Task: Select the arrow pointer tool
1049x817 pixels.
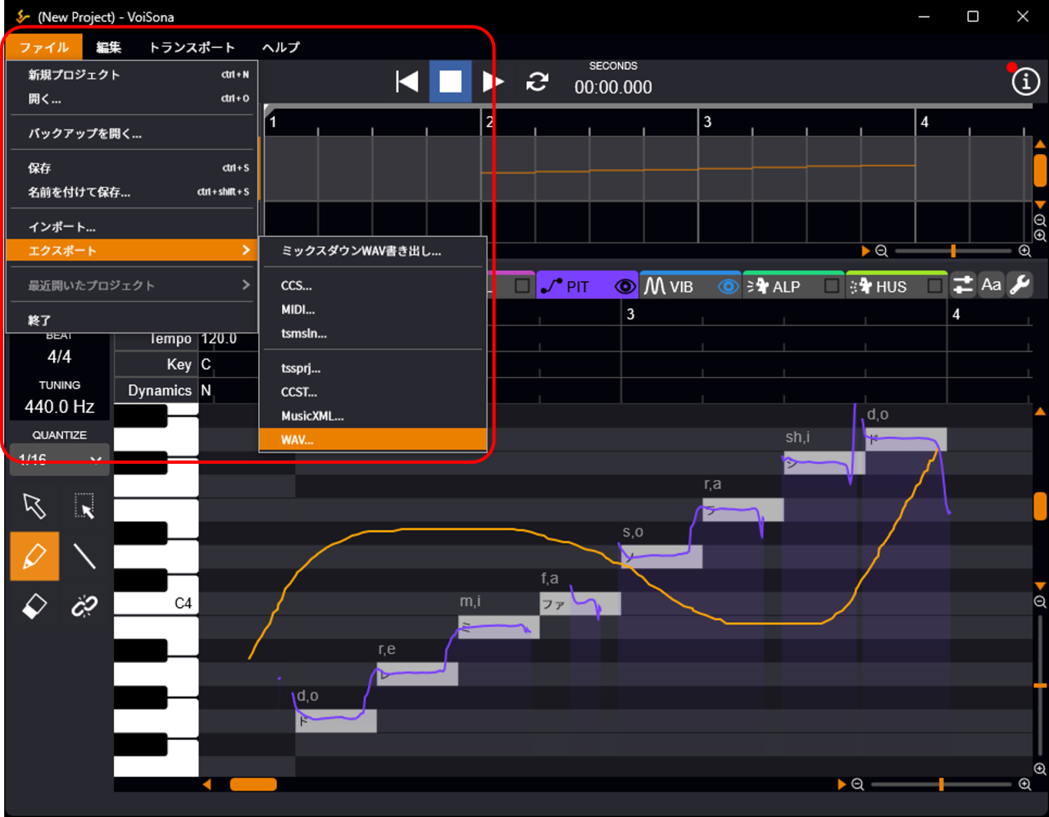Action: pyautogui.click(x=34, y=506)
